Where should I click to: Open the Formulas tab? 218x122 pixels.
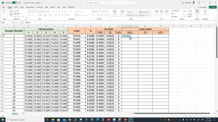(x=40, y=7)
